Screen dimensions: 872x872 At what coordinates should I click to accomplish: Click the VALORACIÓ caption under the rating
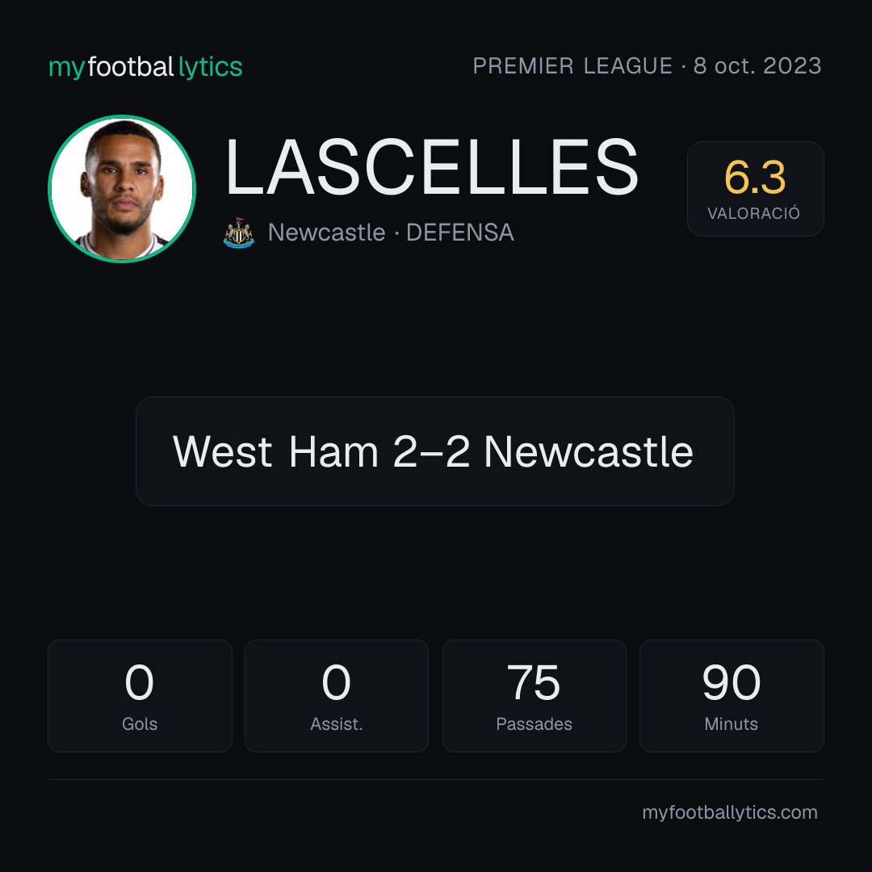[753, 213]
